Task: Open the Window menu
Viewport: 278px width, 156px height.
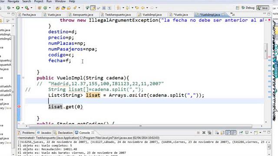Action: 60,1
